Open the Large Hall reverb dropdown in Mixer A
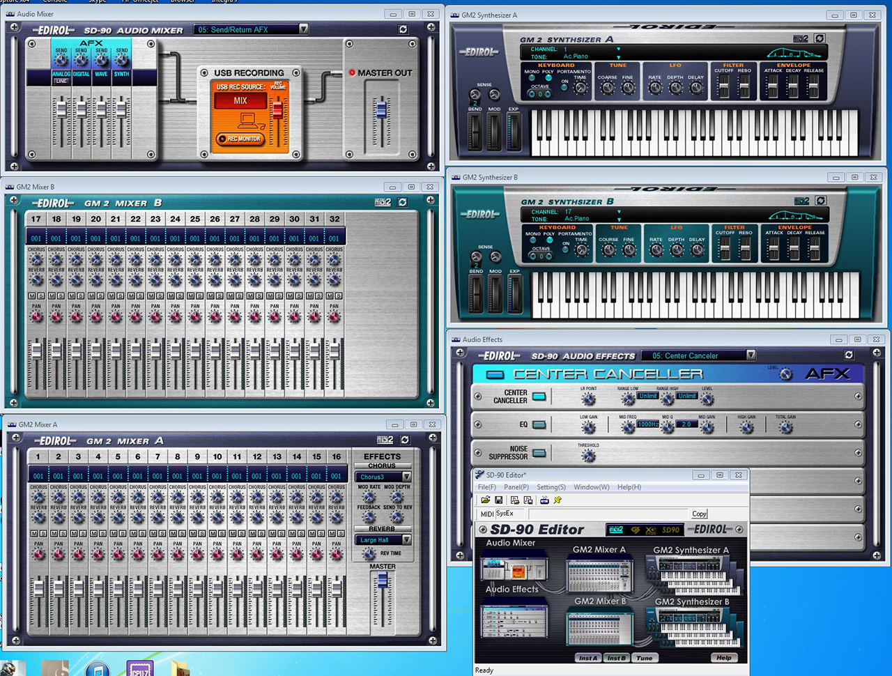This screenshot has width=892, height=676. [406, 540]
